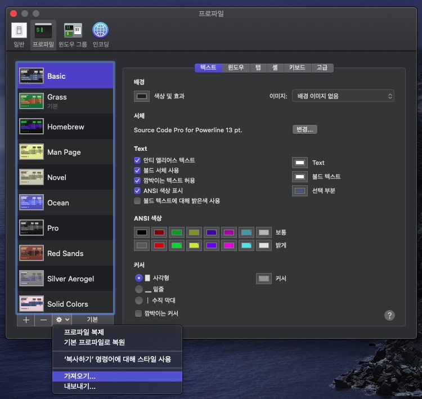This screenshot has height=399, width=422.
Task: Click the 기본 default button
Action: coord(93,320)
